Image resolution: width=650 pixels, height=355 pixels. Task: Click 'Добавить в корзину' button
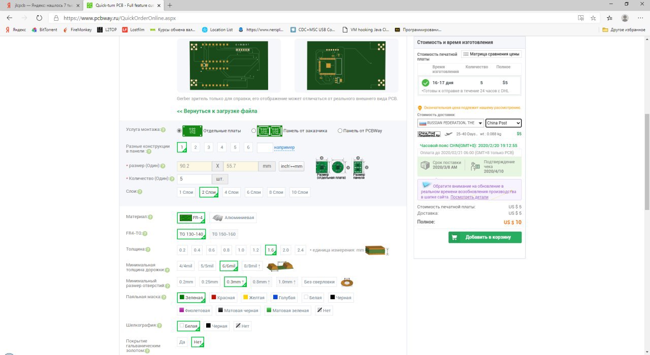tap(485, 237)
